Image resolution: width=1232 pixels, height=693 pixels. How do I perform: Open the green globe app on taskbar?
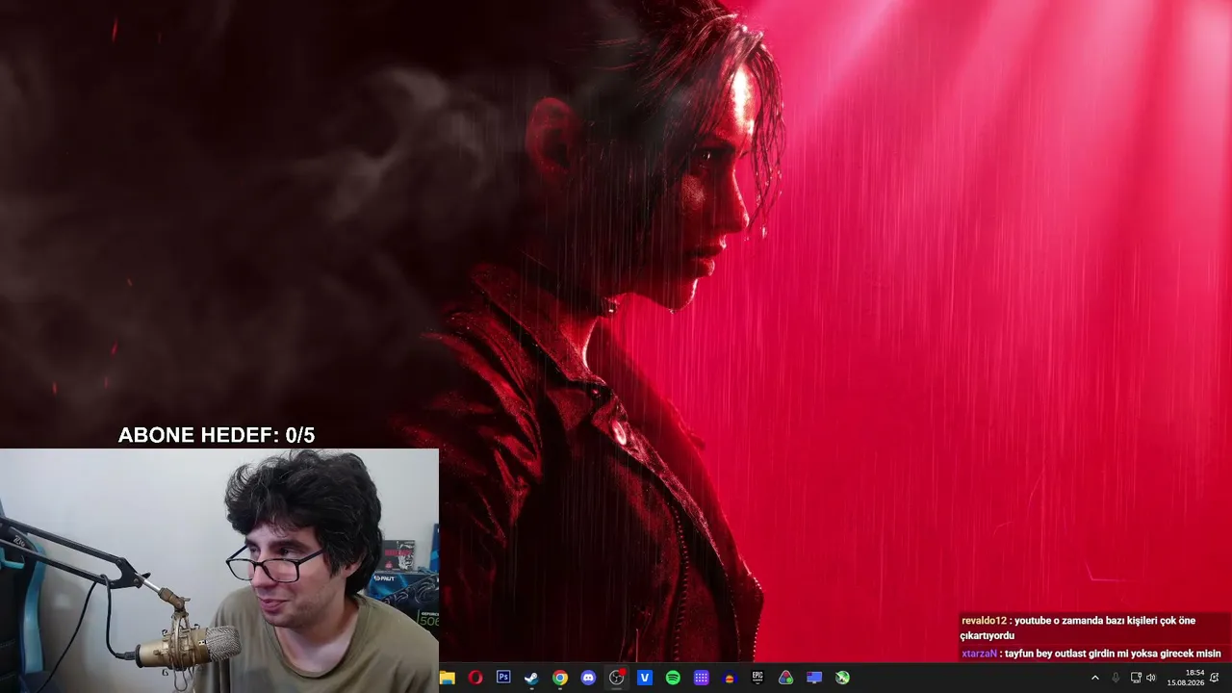(x=843, y=678)
